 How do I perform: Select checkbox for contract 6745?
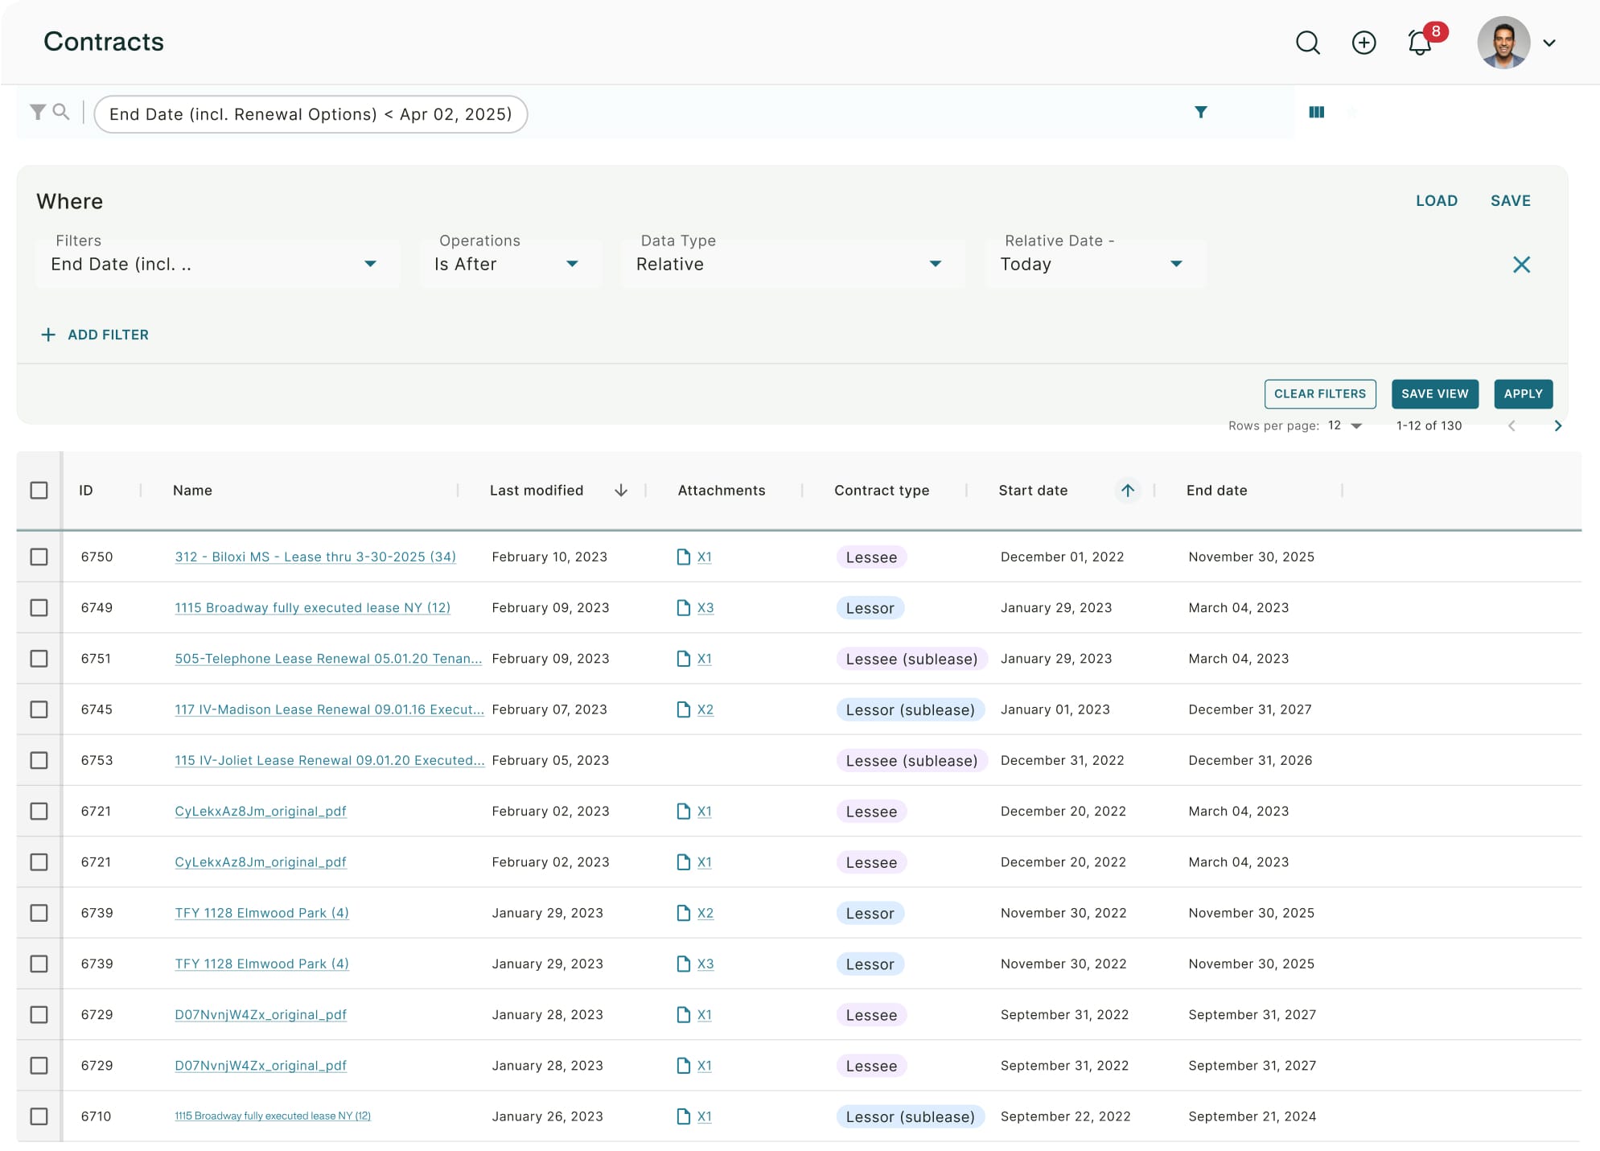pos(39,709)
